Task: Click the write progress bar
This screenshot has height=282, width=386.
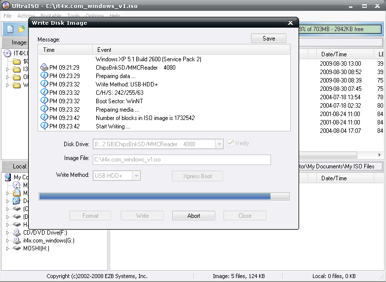Action: pos(164,196)
